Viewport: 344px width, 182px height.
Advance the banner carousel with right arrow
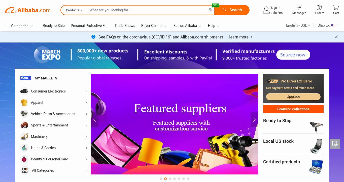[254, 120]
